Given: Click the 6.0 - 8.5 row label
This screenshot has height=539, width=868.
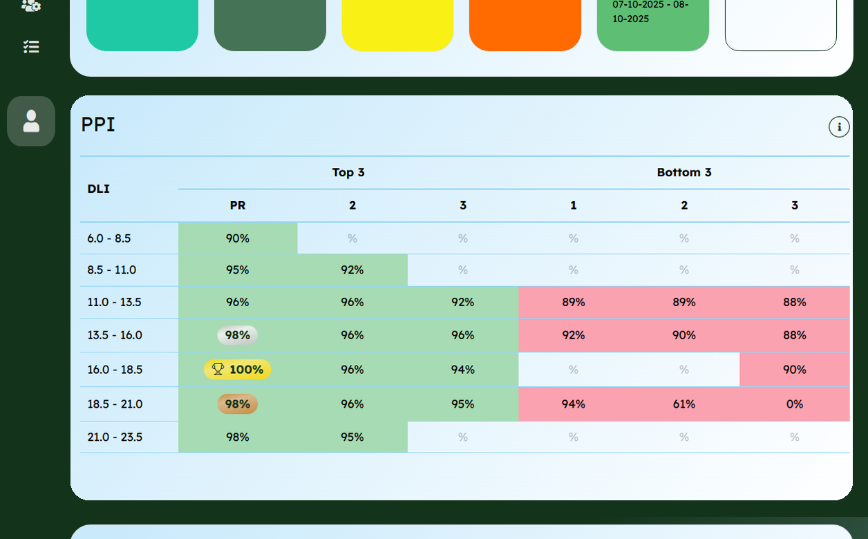Looking at the screenshot, I should pyautogui.click(x=109, y=238).
